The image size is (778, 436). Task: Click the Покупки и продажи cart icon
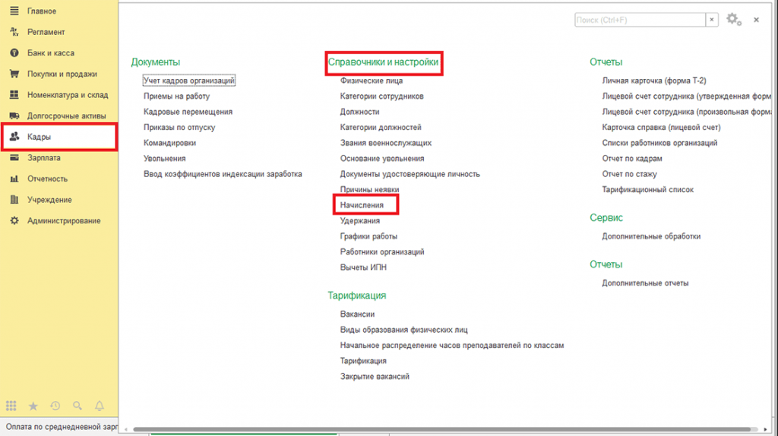coord(13,74)
